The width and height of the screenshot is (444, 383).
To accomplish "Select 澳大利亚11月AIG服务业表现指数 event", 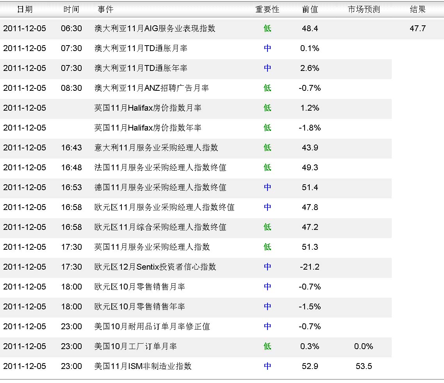I will (155, 28).
